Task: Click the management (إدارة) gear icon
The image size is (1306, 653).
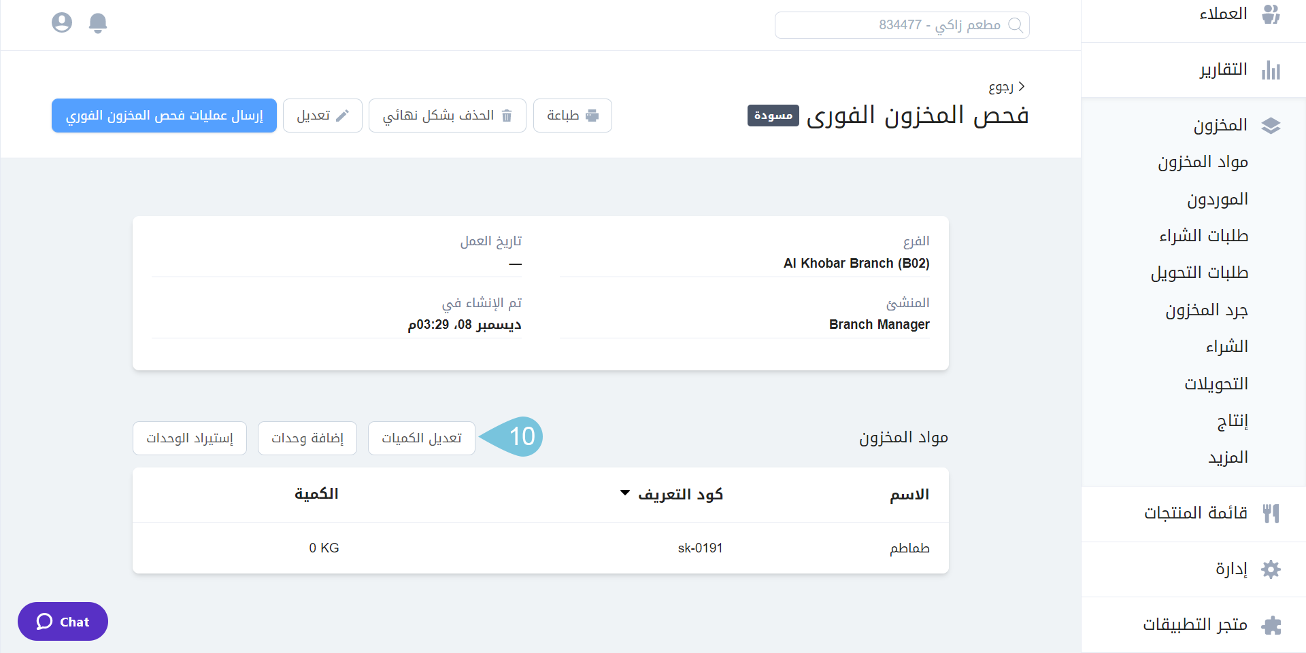Action: pyautogui.click(x=1271, y=569)
